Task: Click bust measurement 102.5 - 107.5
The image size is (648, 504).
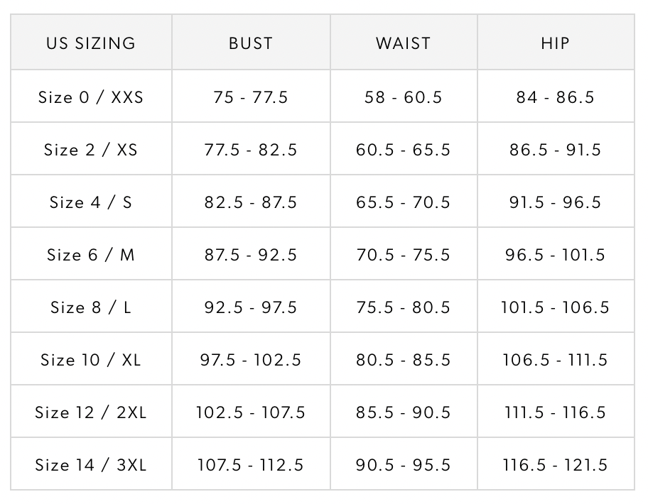Action: (x=251, y=412)
